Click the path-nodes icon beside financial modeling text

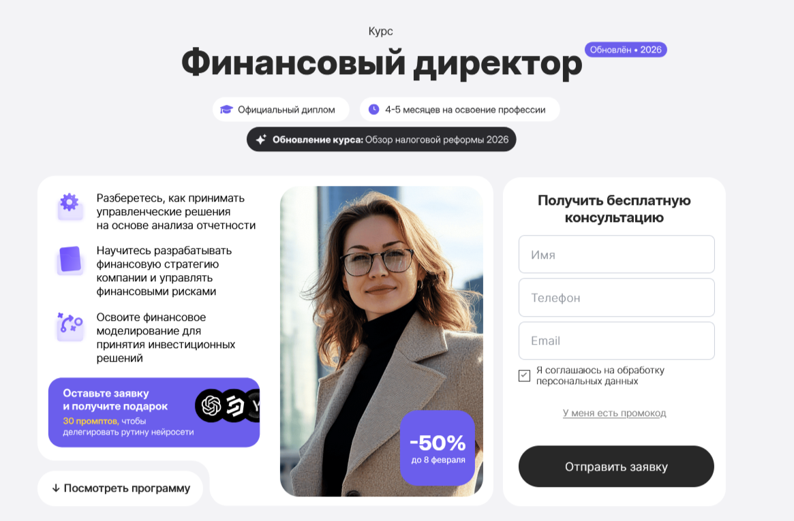(x=70, y=326)
